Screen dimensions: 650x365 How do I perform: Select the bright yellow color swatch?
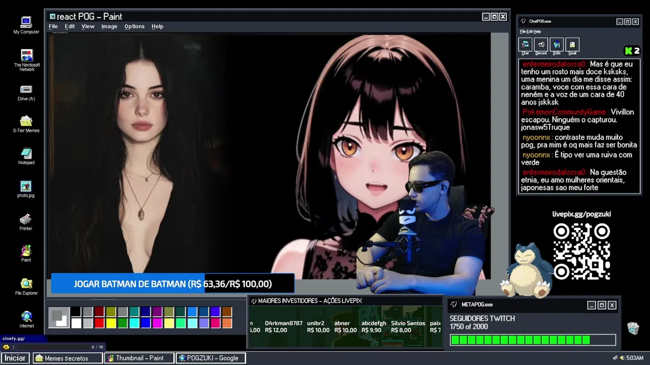point(111,323)
